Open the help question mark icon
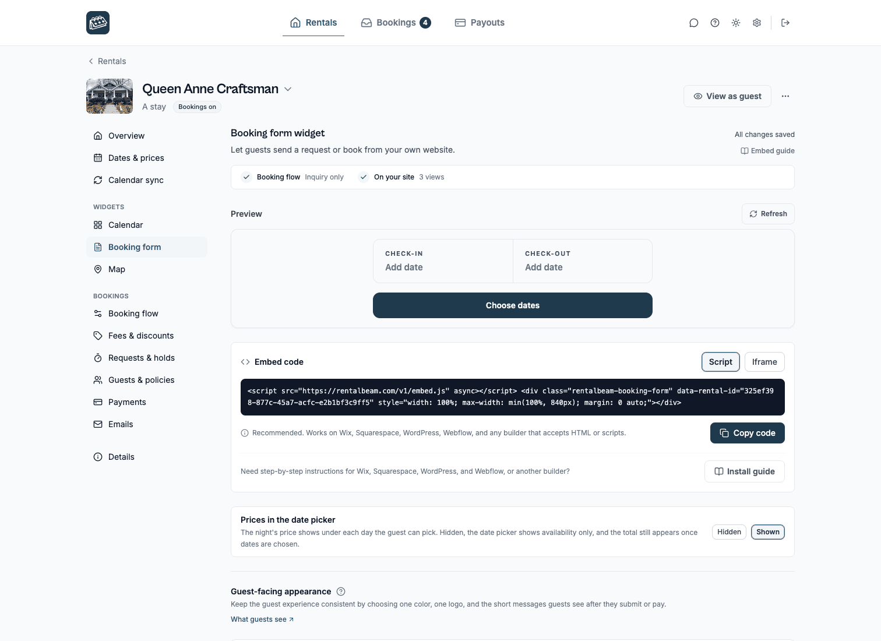Viewport: 881px width, 641px height. point(715,23)
